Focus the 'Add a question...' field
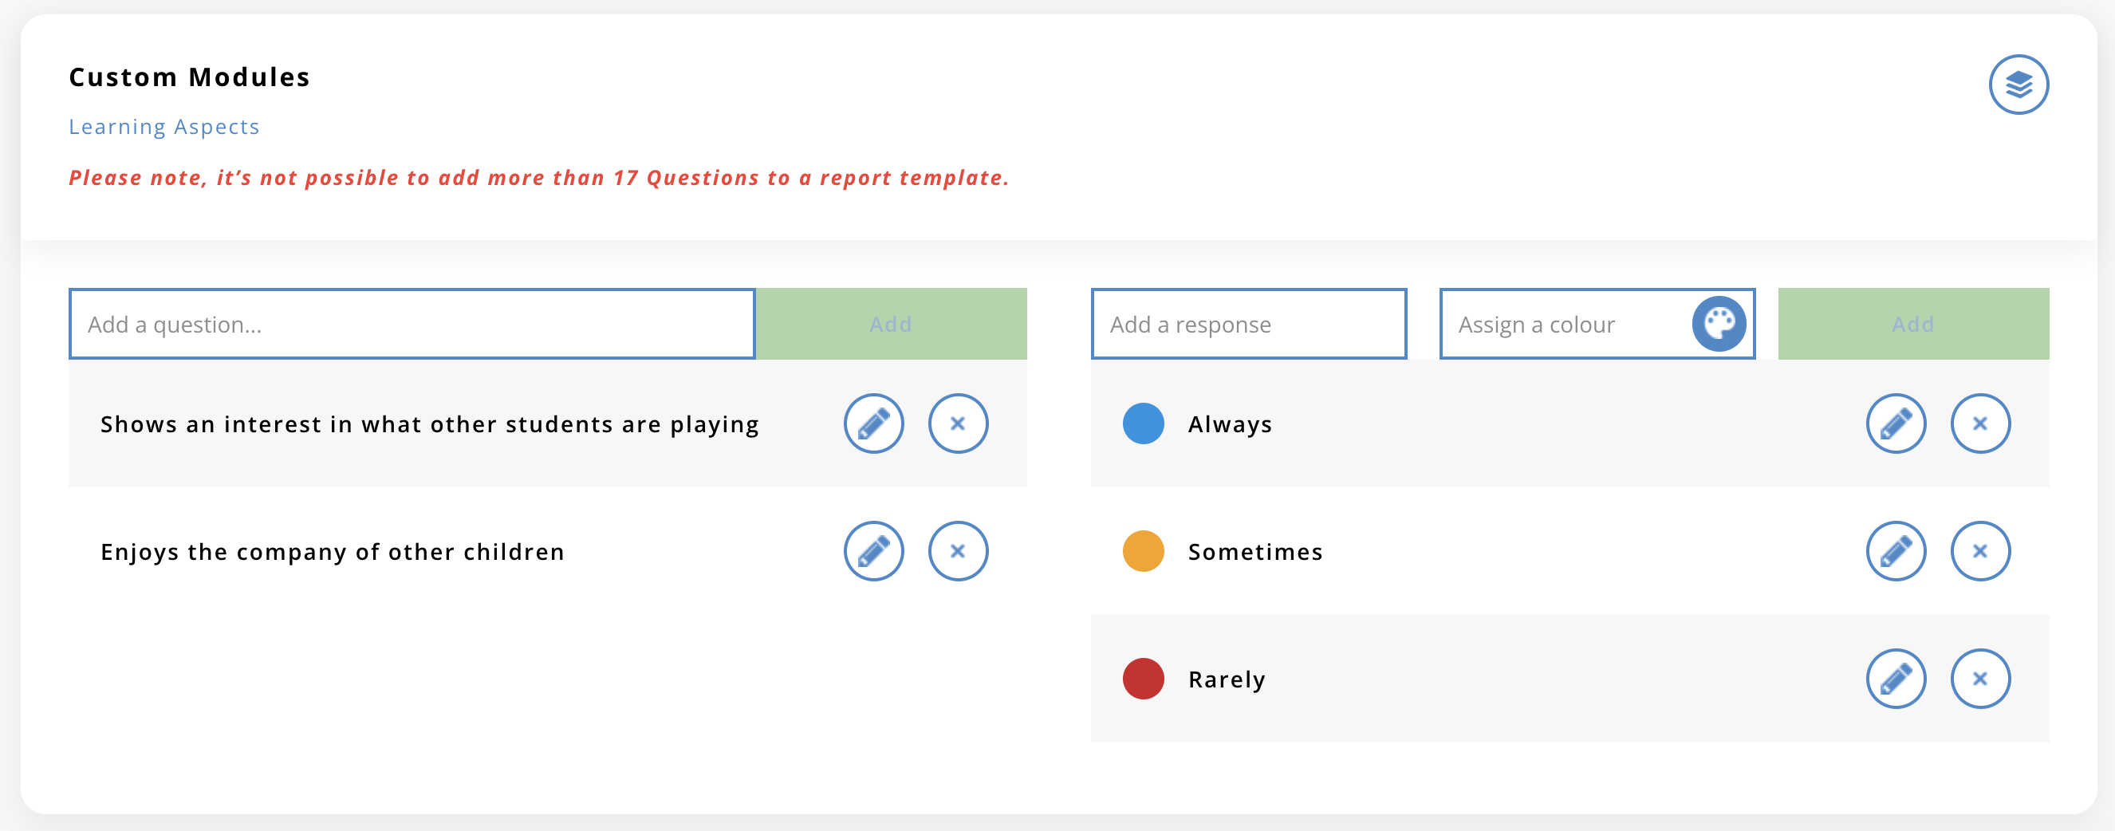The image size is (2115, 831). (412, 325)
